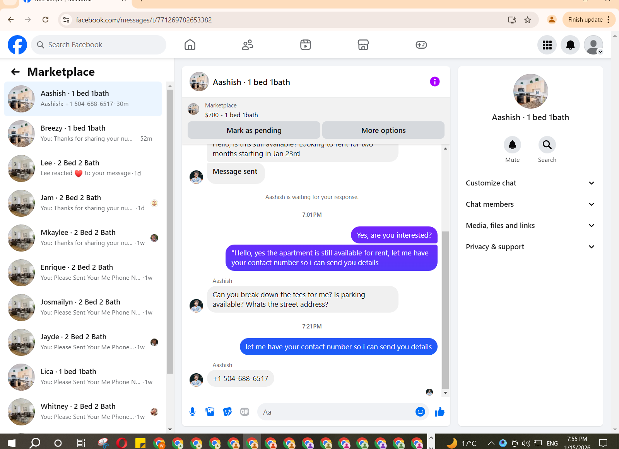Viewport: 619px width, 449px height.
Task: Open Enrique · 2 Bed 2 Bath conversation
Action: (x=83, y=273)
